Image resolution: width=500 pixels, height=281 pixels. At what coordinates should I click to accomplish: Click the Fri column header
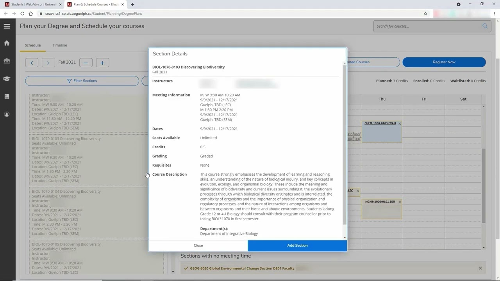[x=424, y=99]
